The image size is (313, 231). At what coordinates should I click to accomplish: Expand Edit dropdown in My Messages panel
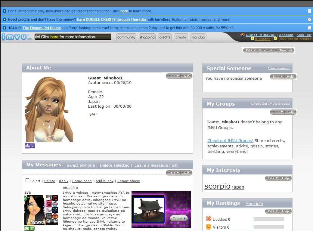click(173, 173)
